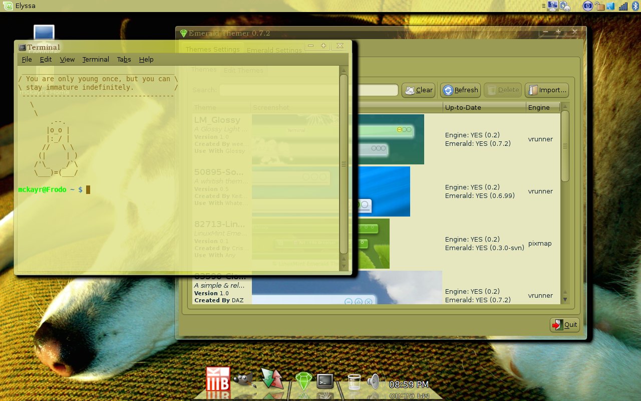Screen dimensions: 641x401
Task: Click the Emerald Themer search field
Action: pos(308,90)
